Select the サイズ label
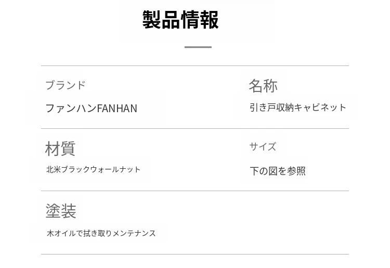 coord(263,147)
